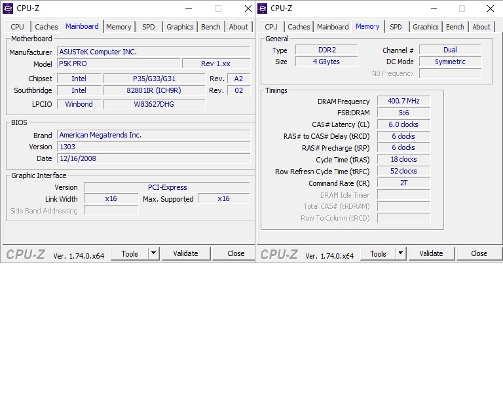Switch to SPD tab in the left window
503x402 pixels.
[x=149, y=27]
